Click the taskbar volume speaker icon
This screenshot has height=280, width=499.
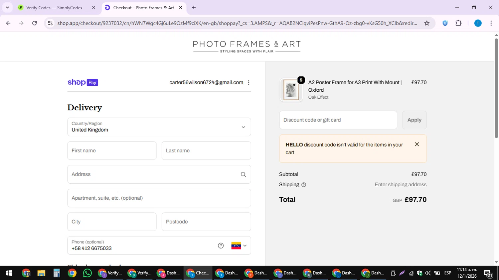point(428,273)
